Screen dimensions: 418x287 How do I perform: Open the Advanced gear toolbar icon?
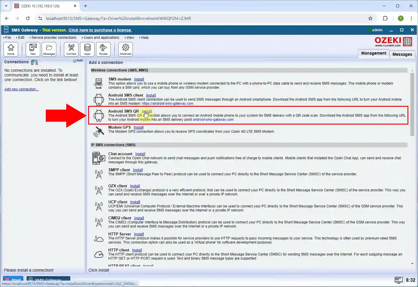click(x=126, y=49)
